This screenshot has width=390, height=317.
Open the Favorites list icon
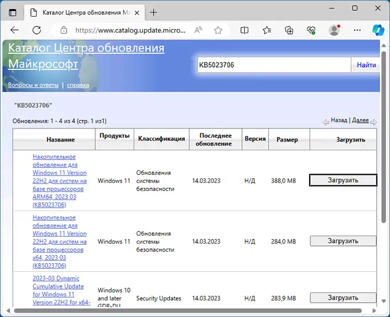coord(267,30)
